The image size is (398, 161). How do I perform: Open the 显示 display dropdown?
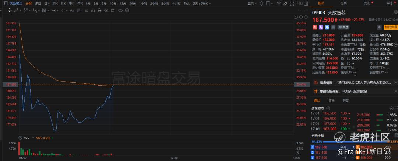pos(252,4)
